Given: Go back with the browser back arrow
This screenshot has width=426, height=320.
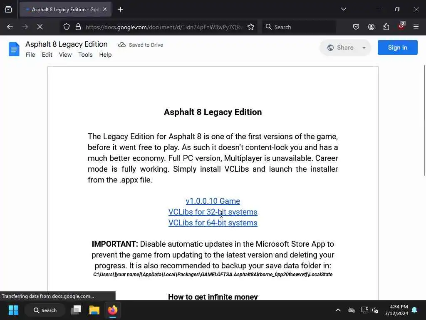Looking at the screenshot, I should tap(10, 27).
